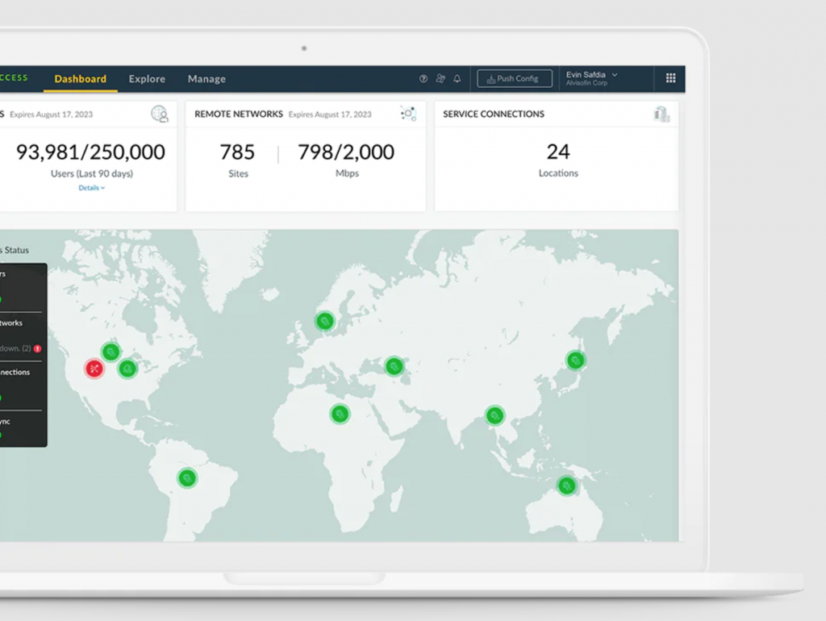
Task: Click the Push Config button
Action: (x=515, y=79)
